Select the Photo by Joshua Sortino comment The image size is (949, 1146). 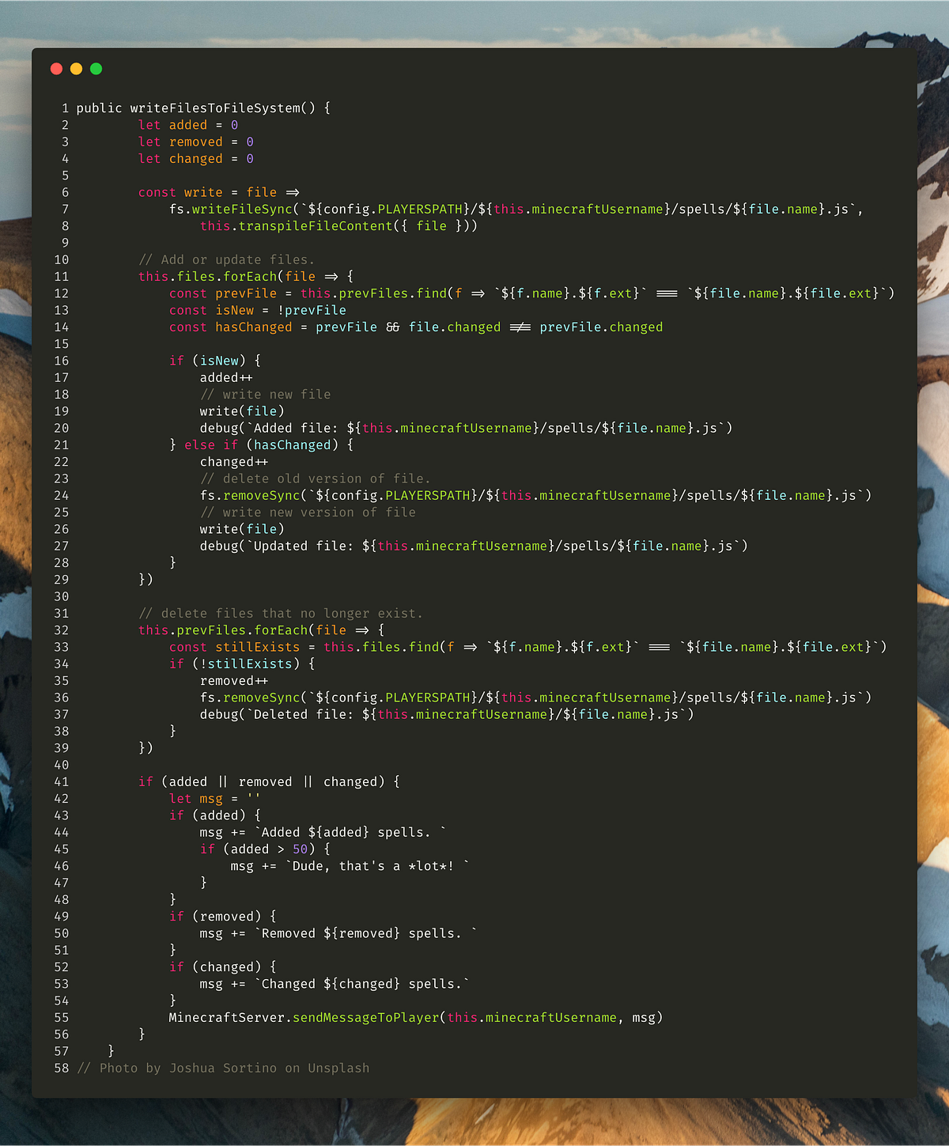click(222, 1068)
